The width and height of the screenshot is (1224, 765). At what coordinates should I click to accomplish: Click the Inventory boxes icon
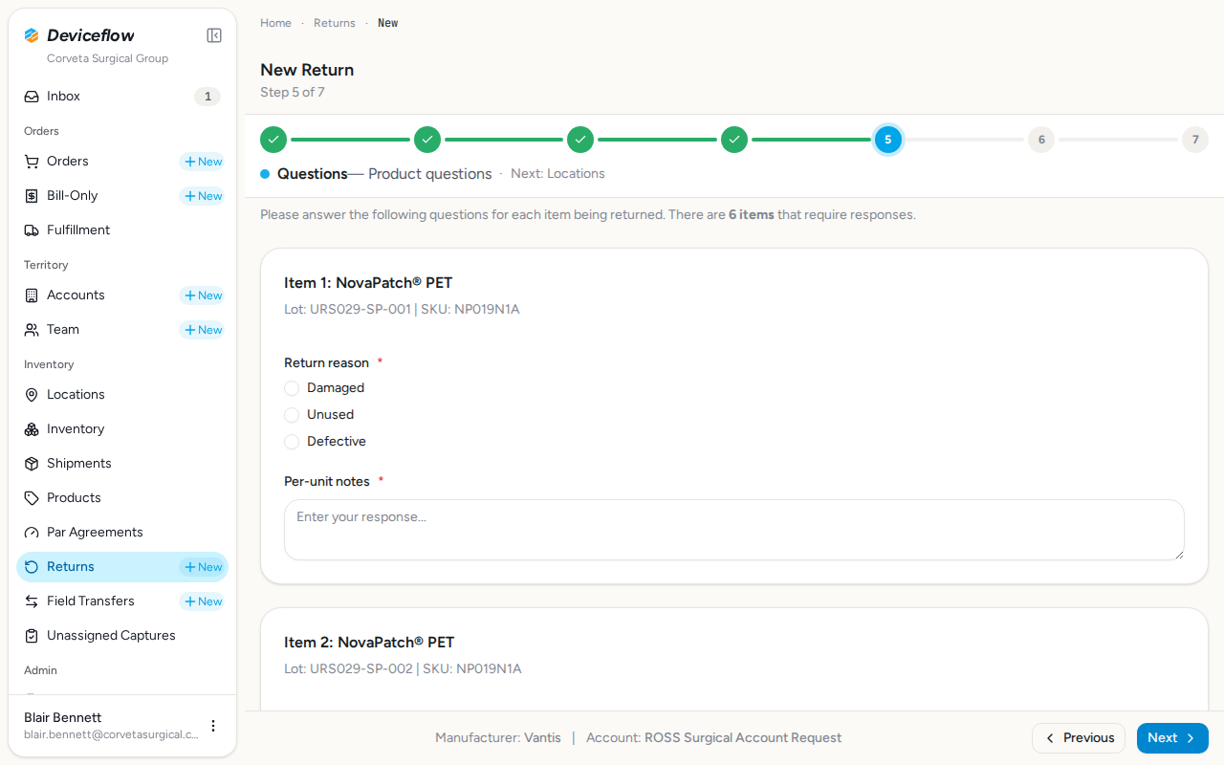tap(32, 429)
